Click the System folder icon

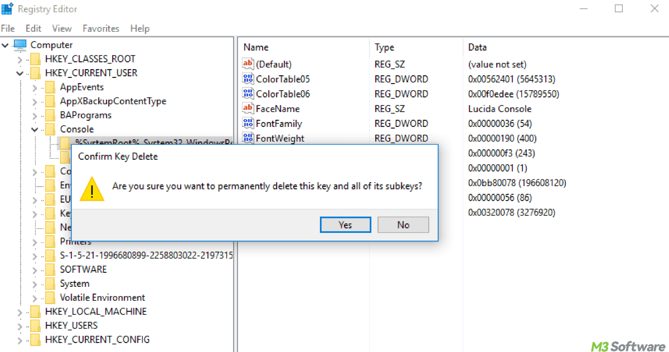click(50, 283)
